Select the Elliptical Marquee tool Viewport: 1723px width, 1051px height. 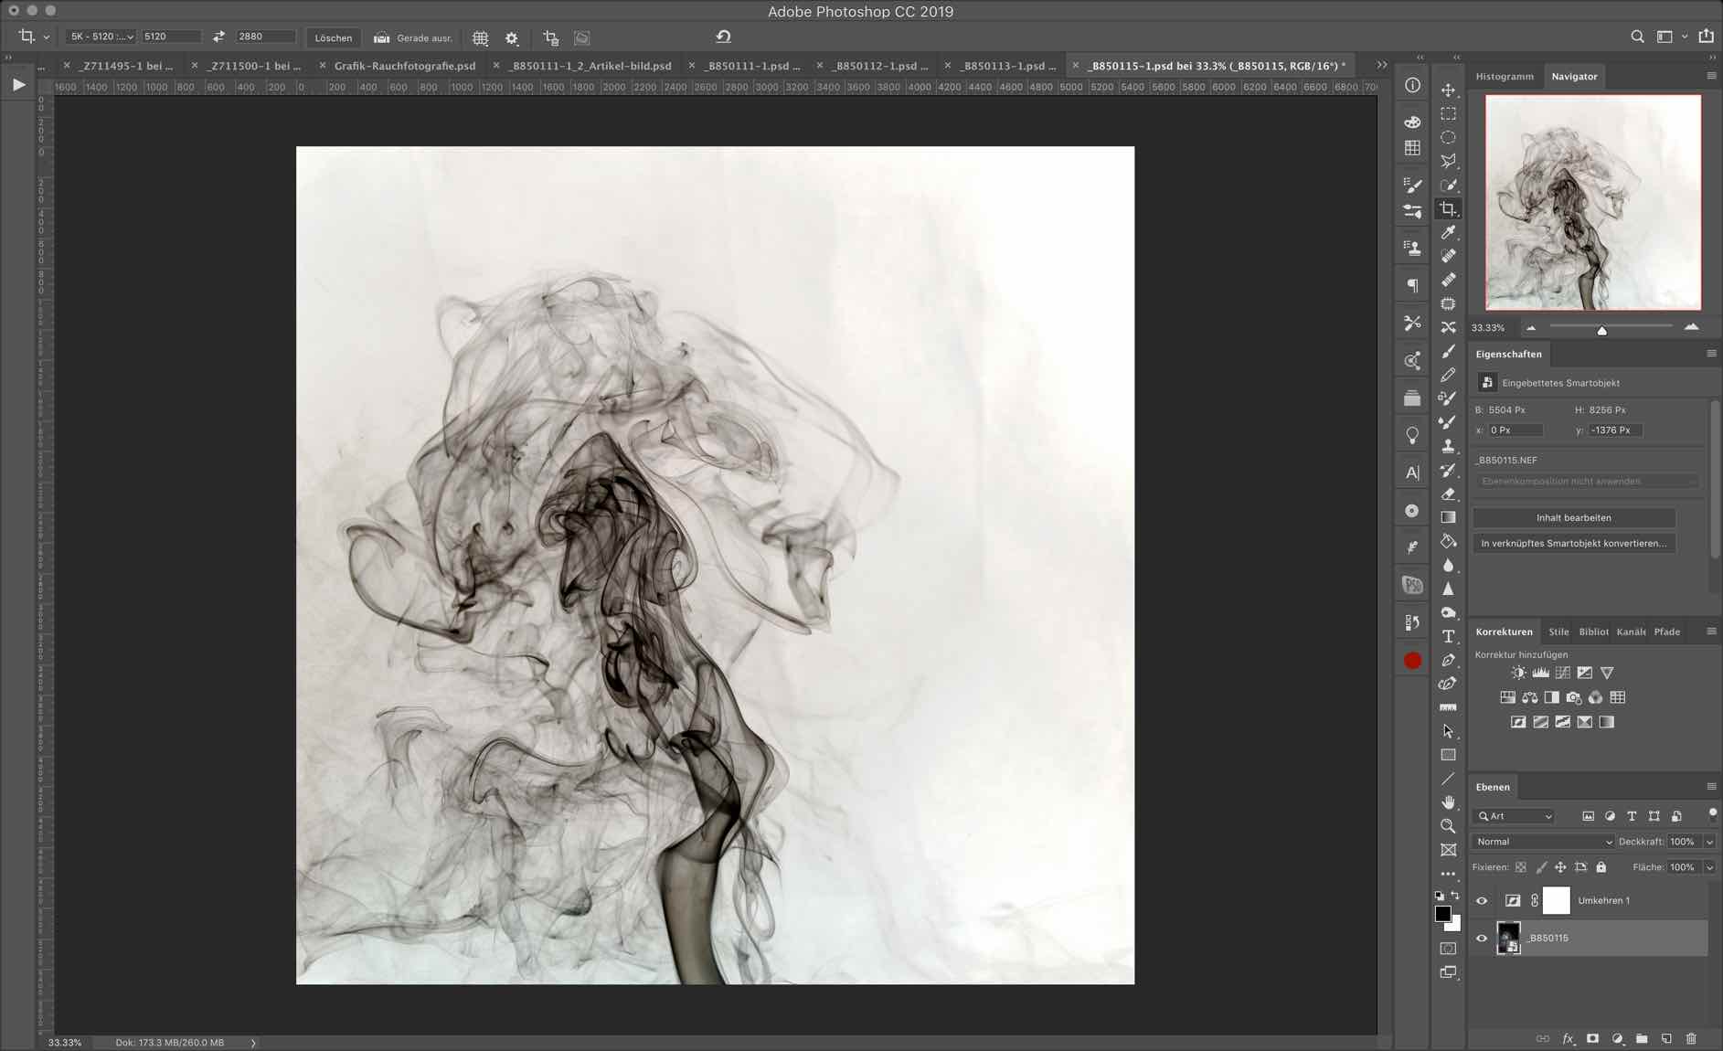point(1448,137)
